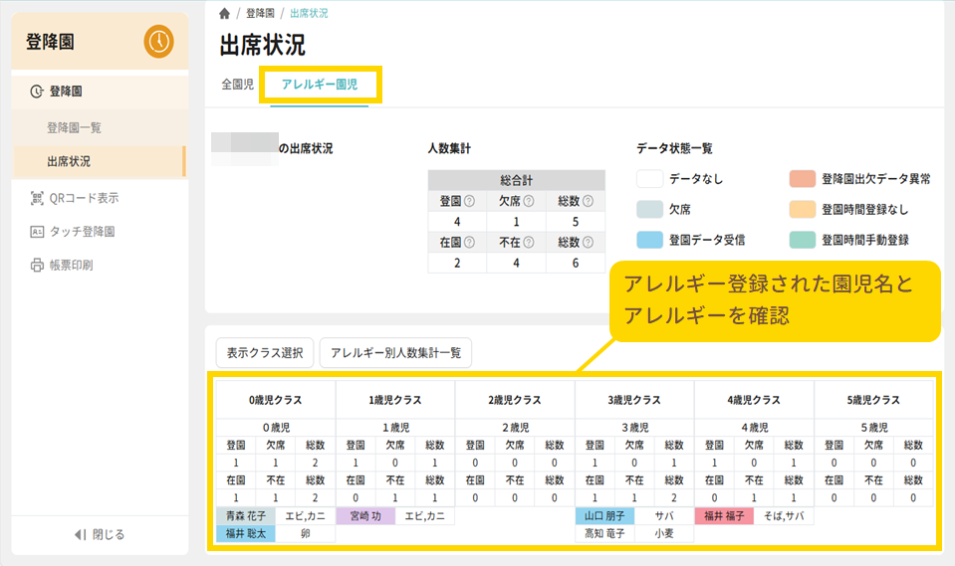Image resolution: width=955 pixels, height=566 pixels.
Task: Select the アレルギー園児 tab
Action: 320,86
